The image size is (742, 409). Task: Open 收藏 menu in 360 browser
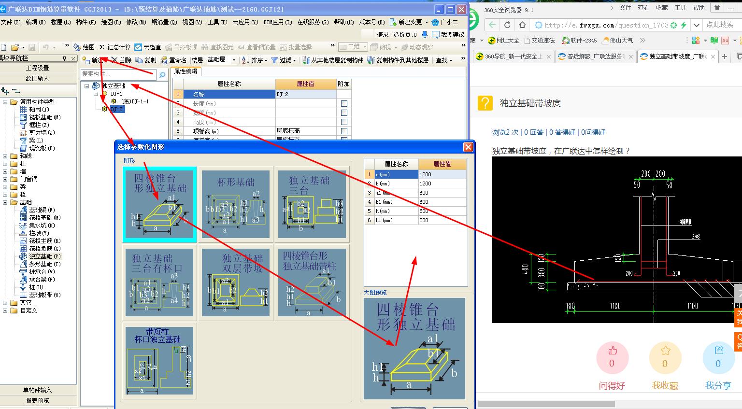point(662,8)
